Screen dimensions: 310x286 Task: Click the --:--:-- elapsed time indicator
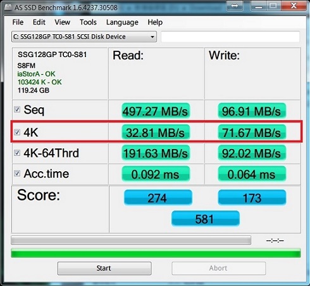[275, 240]
